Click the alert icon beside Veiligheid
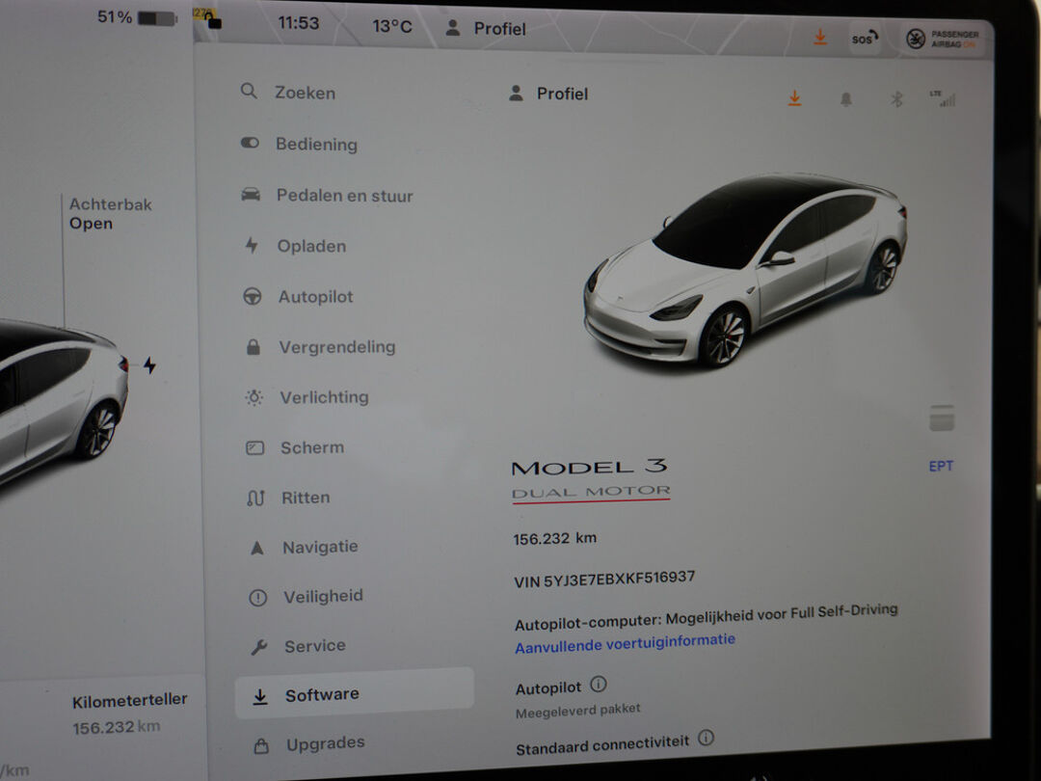 point(257,598)
